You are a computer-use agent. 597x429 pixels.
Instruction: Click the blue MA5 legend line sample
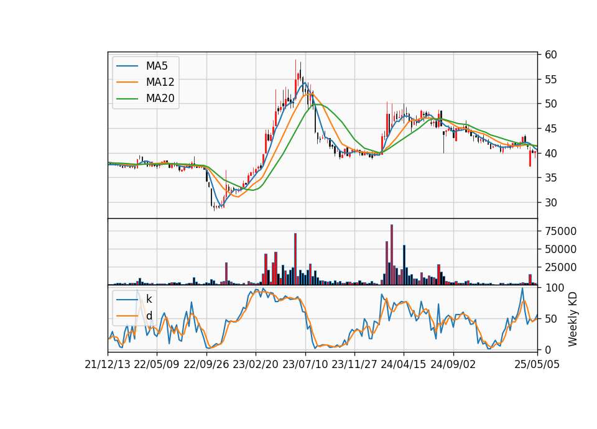pos(127,67)
